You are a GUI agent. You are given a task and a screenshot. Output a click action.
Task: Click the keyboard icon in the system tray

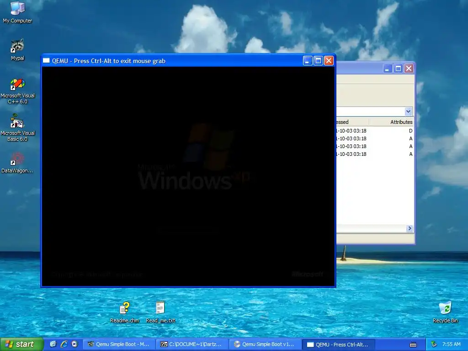(x=413, y=345)
